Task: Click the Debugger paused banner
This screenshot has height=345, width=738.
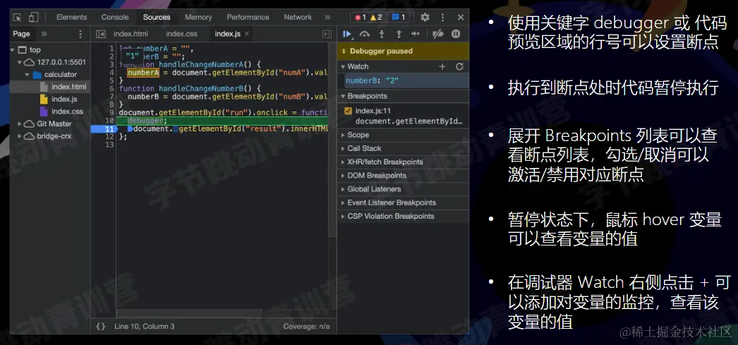Action: [x=403, y=51]
